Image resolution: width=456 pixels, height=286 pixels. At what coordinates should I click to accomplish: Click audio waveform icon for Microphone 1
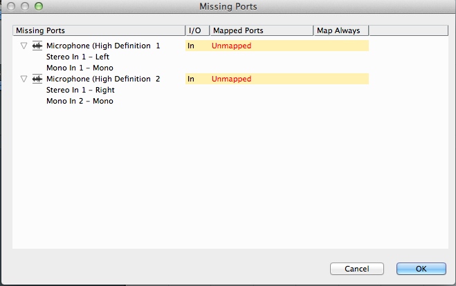coord(37,46)
